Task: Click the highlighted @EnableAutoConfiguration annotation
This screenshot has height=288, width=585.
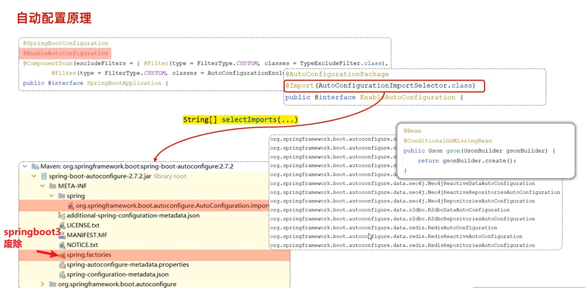Action: (x=65, y=53)
